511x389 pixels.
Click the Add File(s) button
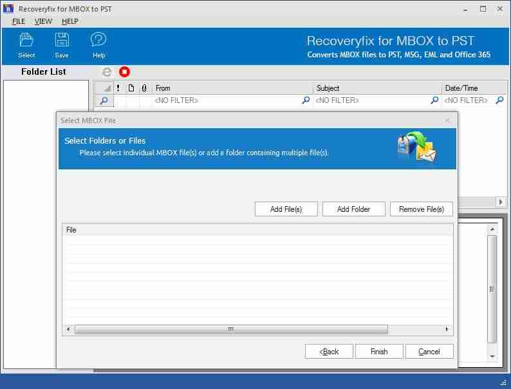coord(286,209)
